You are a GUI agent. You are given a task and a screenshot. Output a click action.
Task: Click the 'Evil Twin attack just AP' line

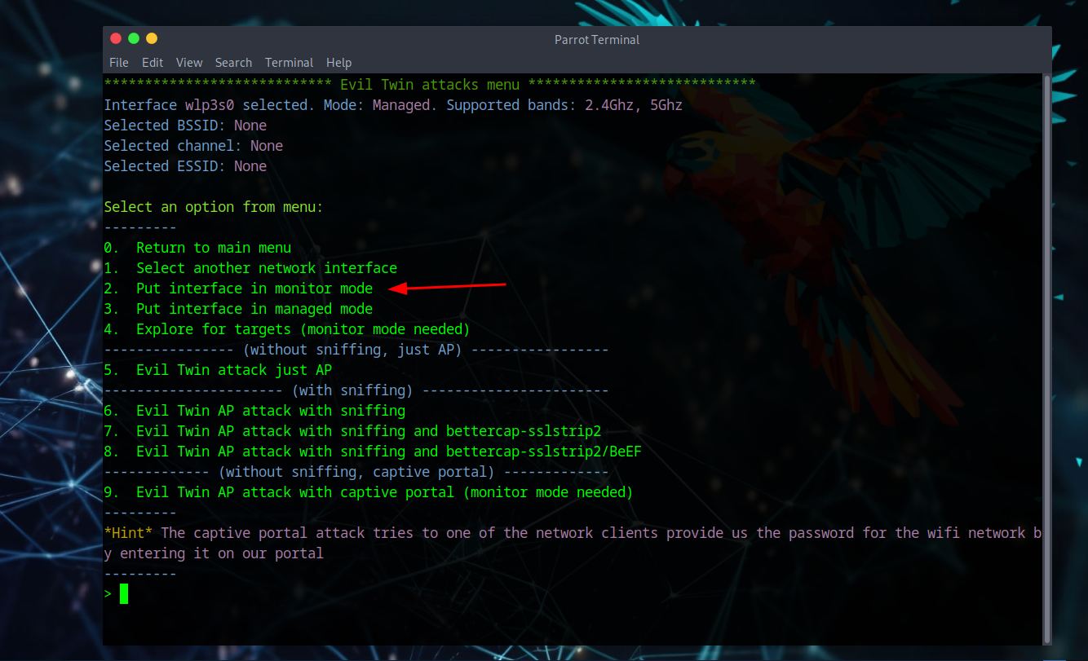coord(233,370)
